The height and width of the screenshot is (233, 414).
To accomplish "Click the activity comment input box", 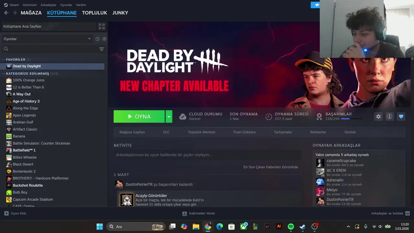I will point(207,155).
